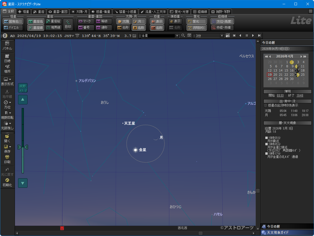Toggle 星座線 constellation lines
Image resolution: width=314 pixels, height=236 pixels.
pos(36,28)
